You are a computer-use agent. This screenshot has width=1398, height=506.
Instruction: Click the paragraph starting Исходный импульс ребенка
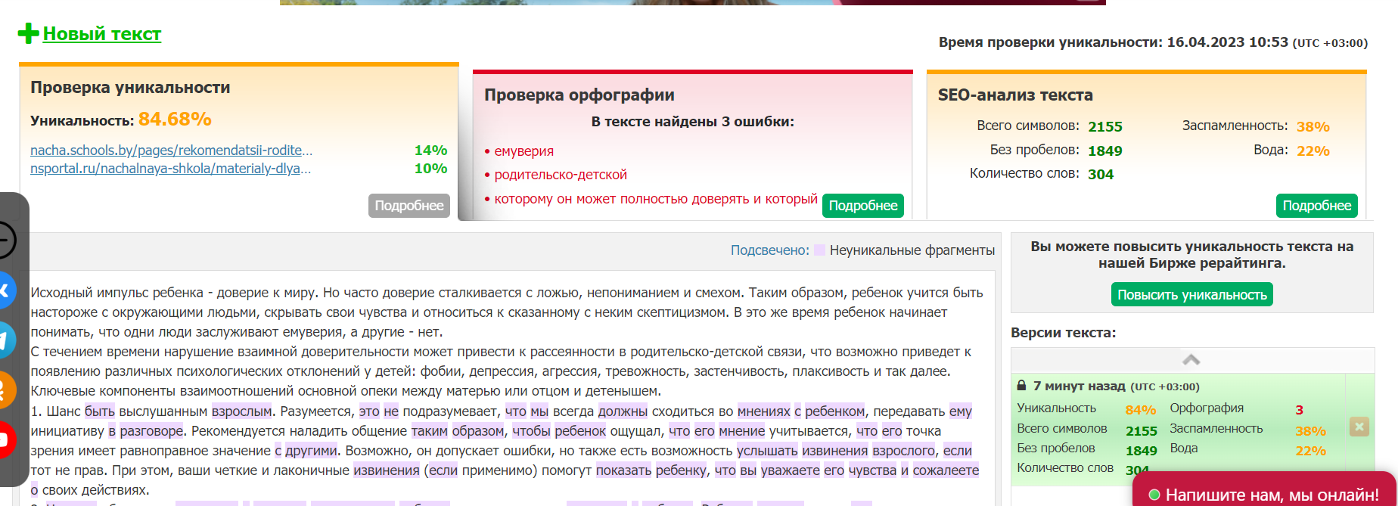pos(507,312)
